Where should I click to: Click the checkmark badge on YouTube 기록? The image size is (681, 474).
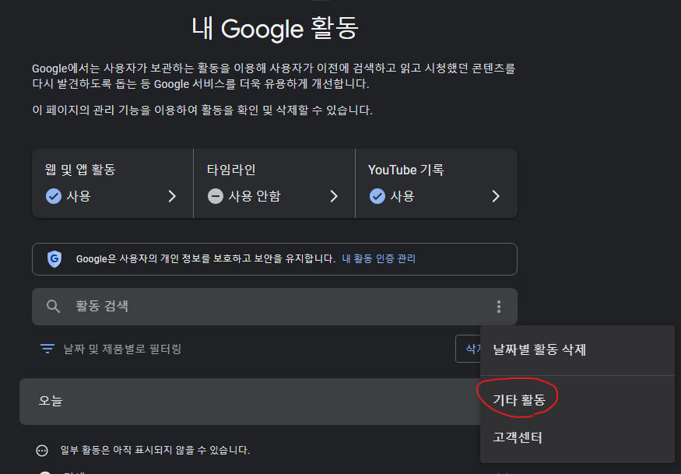377,196
